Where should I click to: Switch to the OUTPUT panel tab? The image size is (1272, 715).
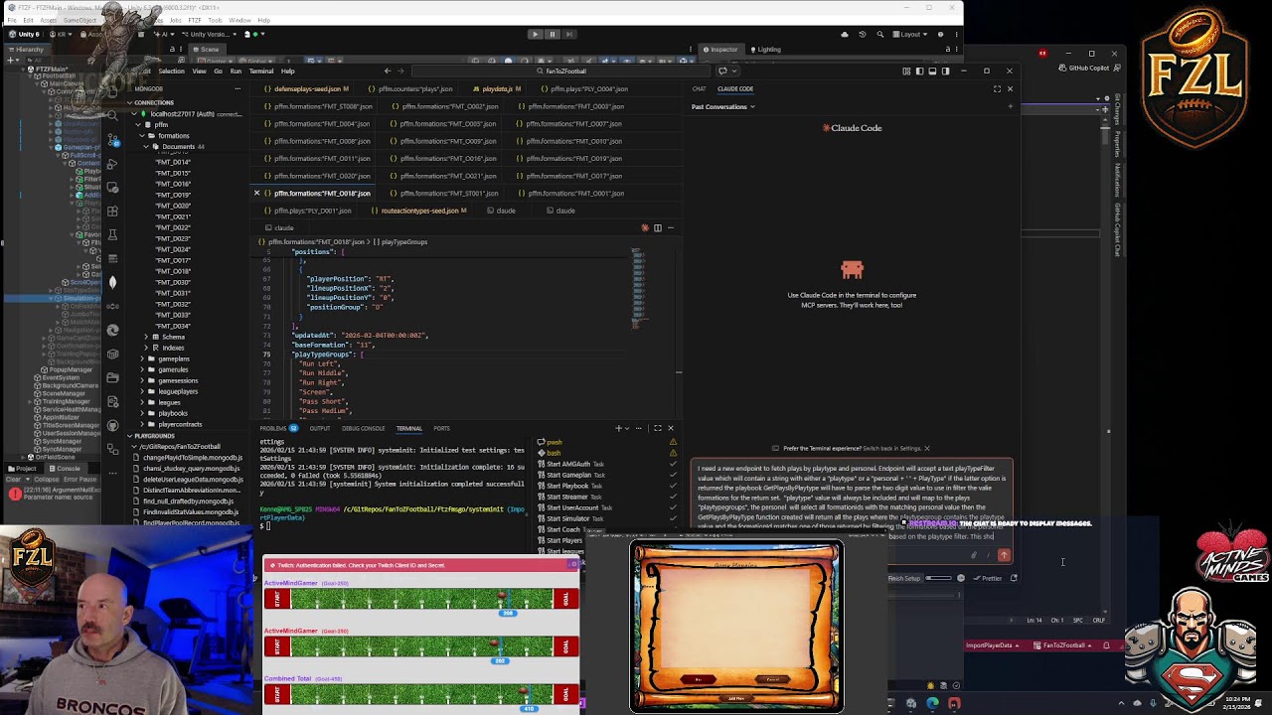click(320, 428)
